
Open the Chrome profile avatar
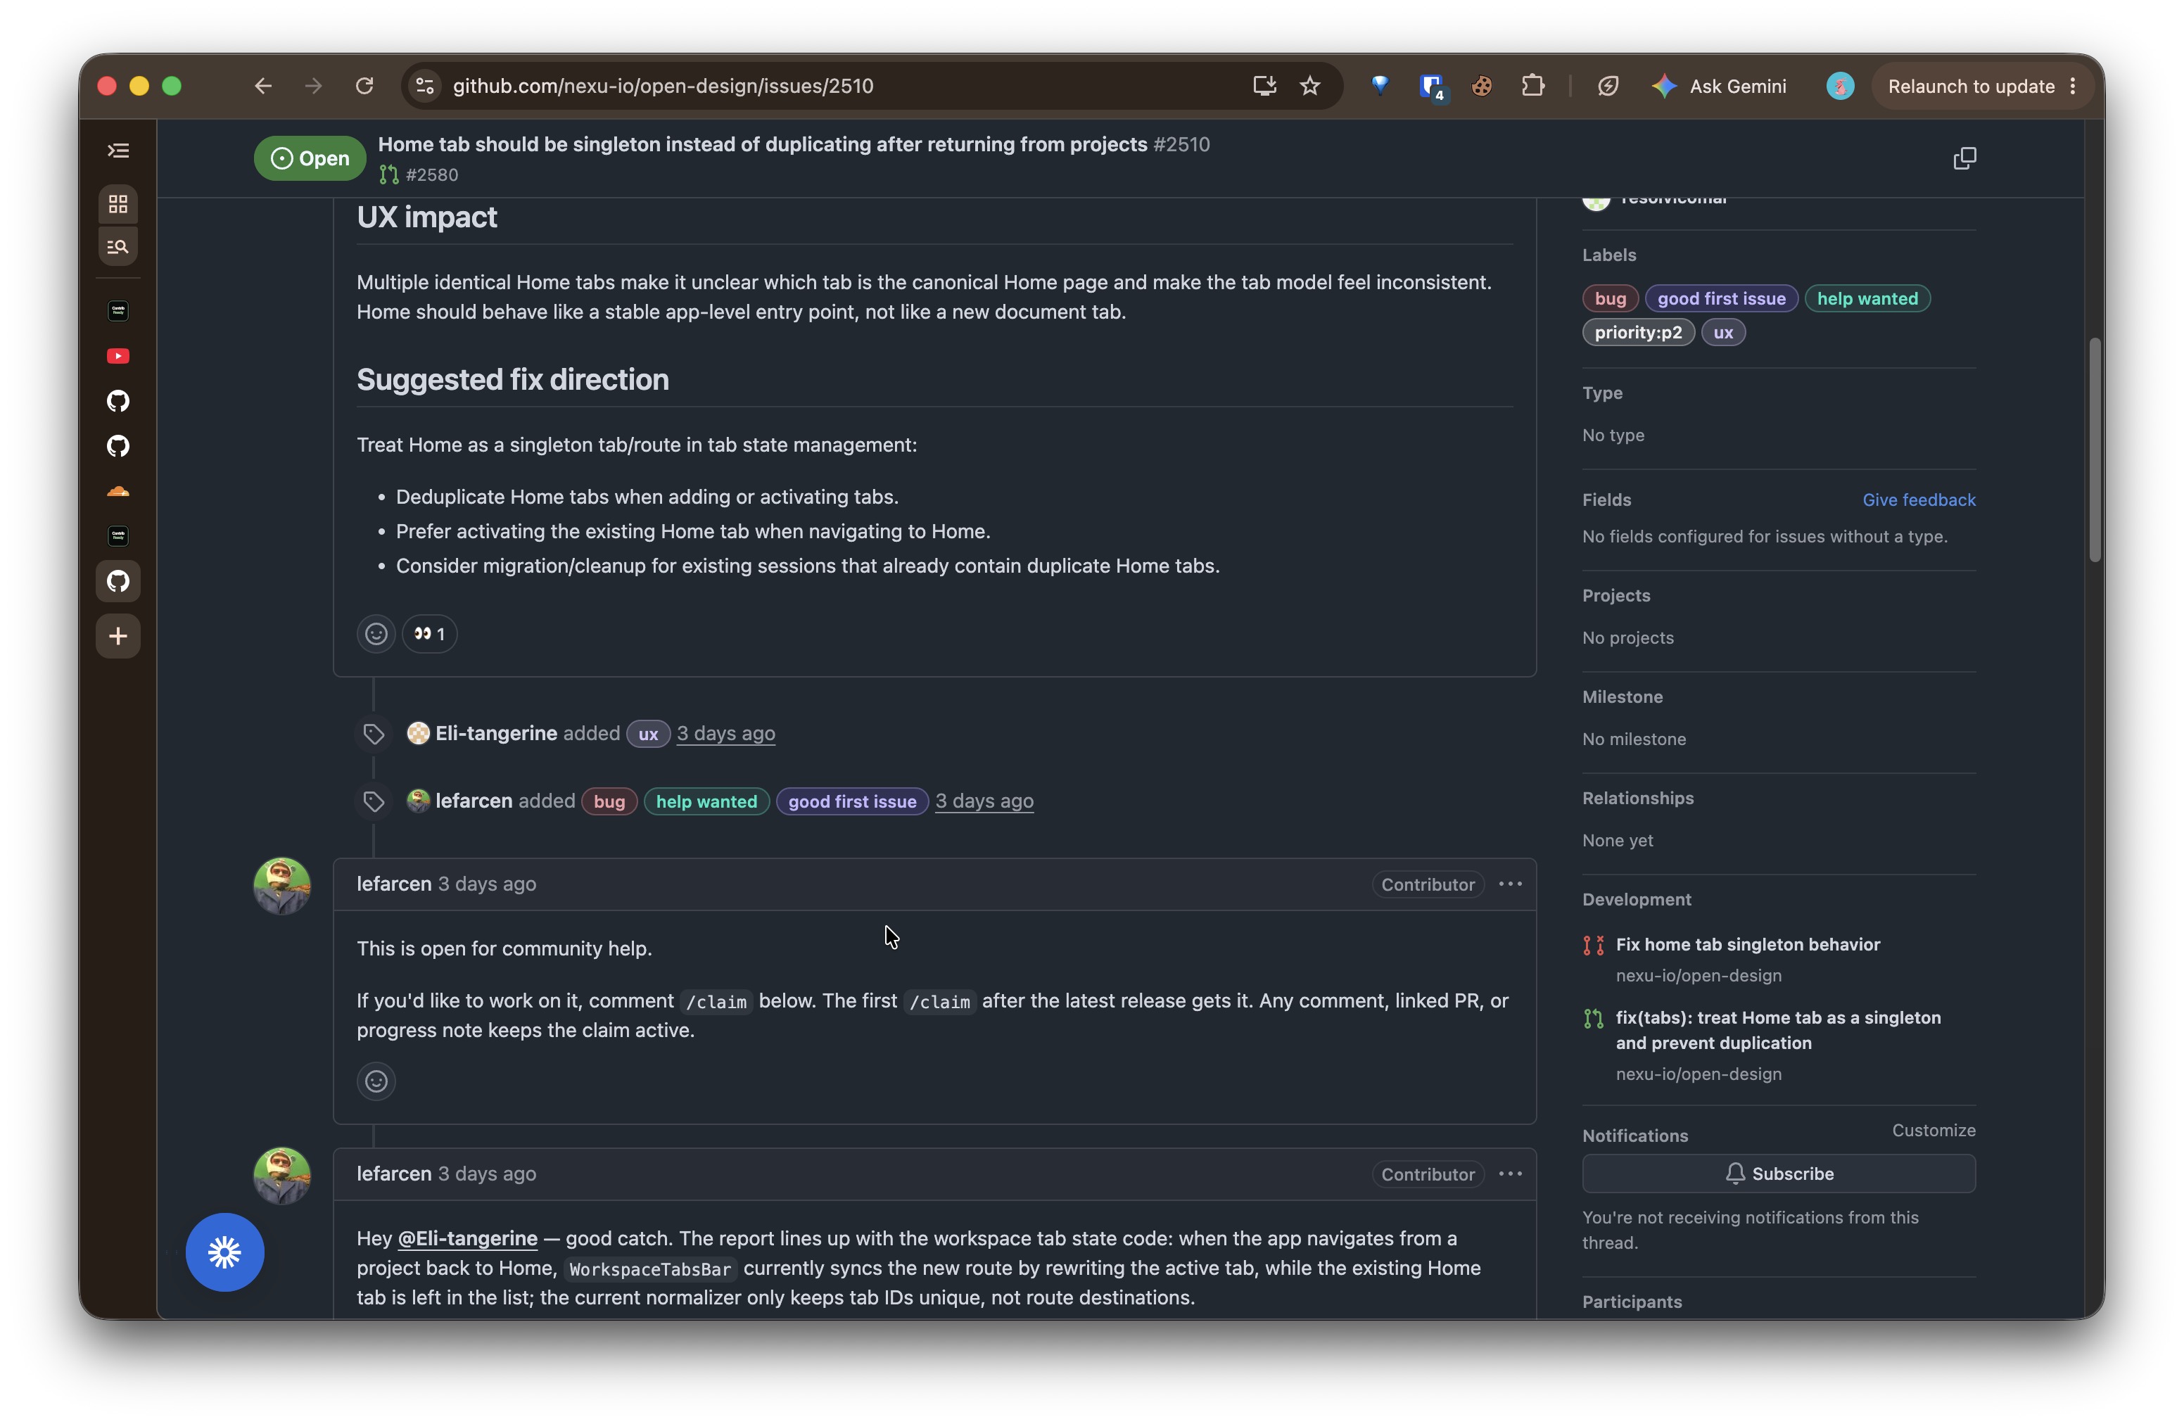point(1840,87)
